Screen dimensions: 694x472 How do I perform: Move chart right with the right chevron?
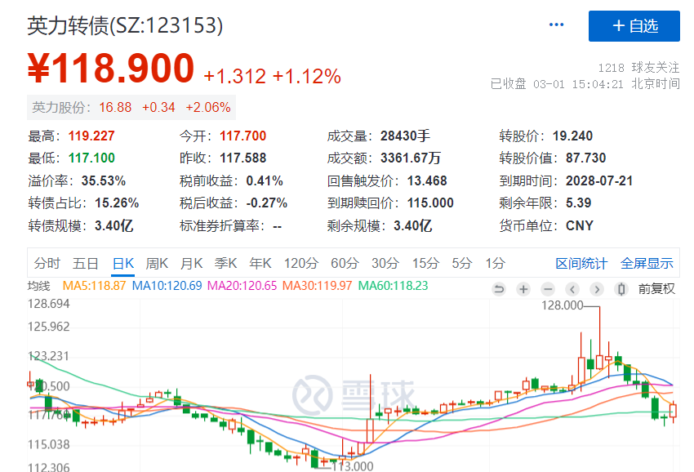(597, 290)
